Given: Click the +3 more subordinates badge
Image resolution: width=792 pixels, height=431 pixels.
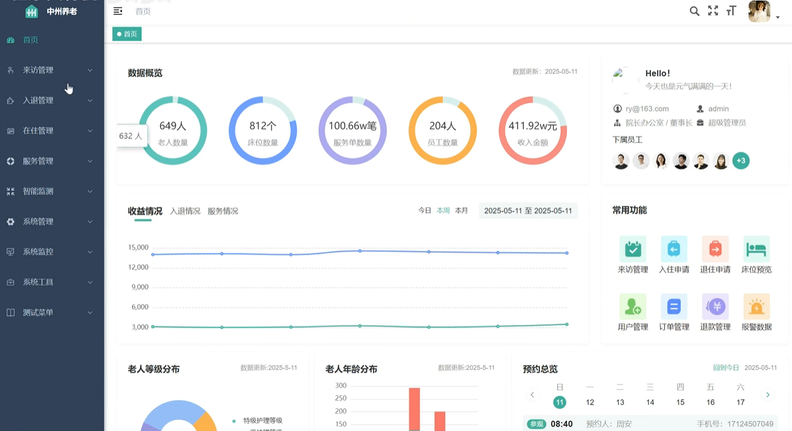Looking at the screenshot, I should click(741, 161).
